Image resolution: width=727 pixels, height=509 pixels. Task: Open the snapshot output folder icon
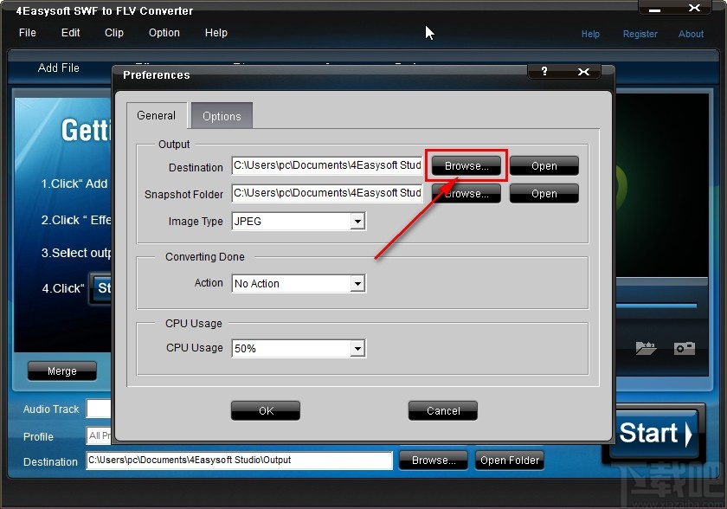[647, 348]
